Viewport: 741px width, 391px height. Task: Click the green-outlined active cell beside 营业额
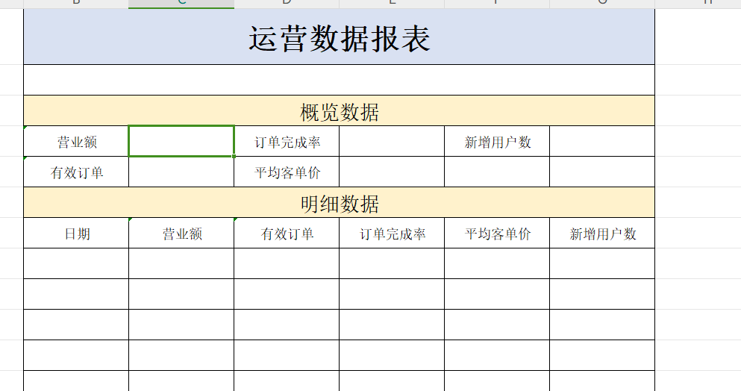(x=181, y=142)
